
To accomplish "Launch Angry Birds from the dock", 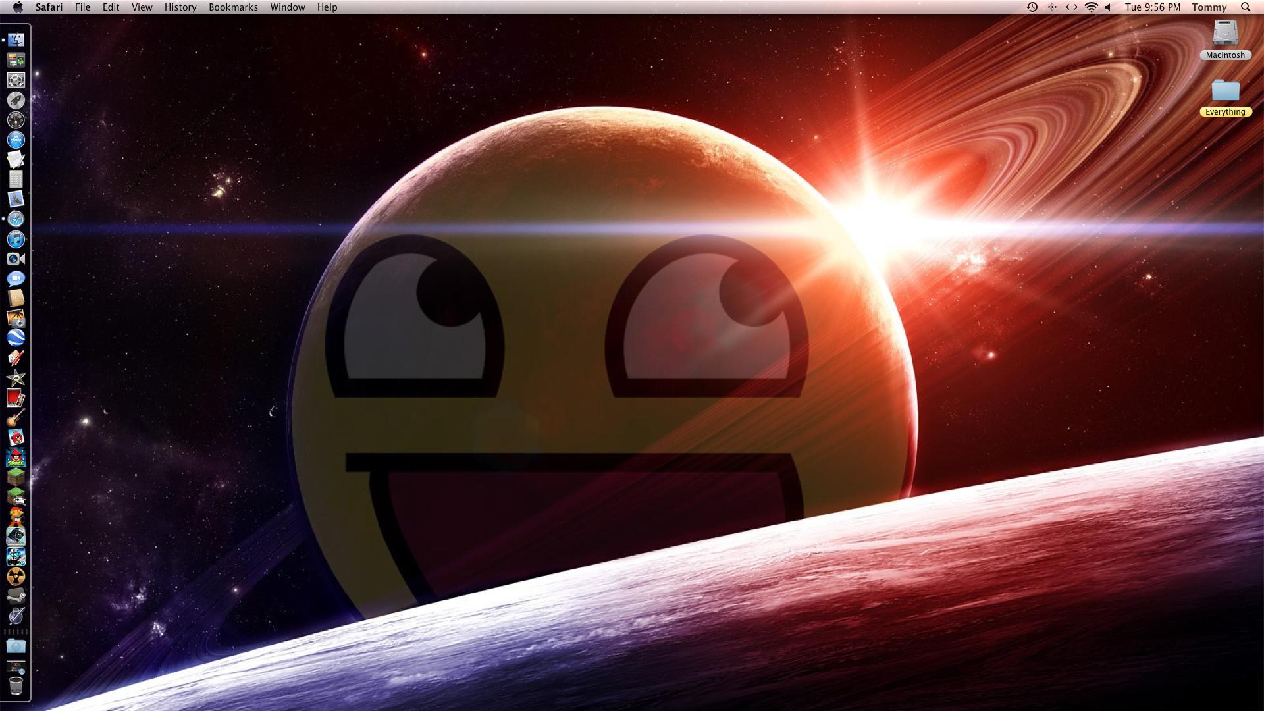I will click(16, 437).
